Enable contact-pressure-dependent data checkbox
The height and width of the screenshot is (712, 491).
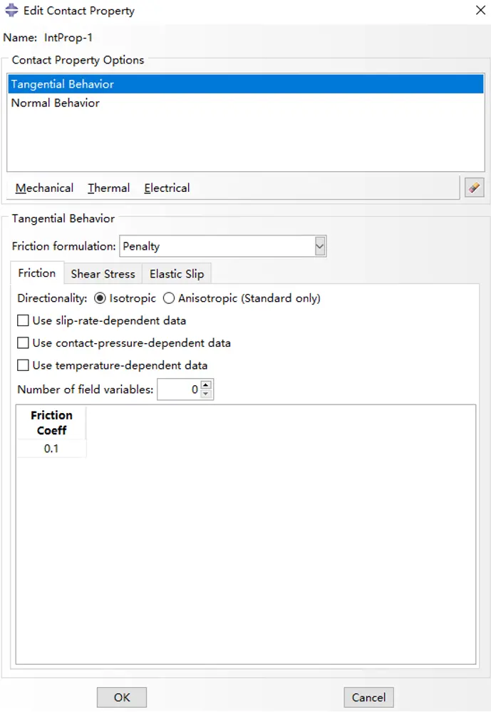click(x=23, y=343)
